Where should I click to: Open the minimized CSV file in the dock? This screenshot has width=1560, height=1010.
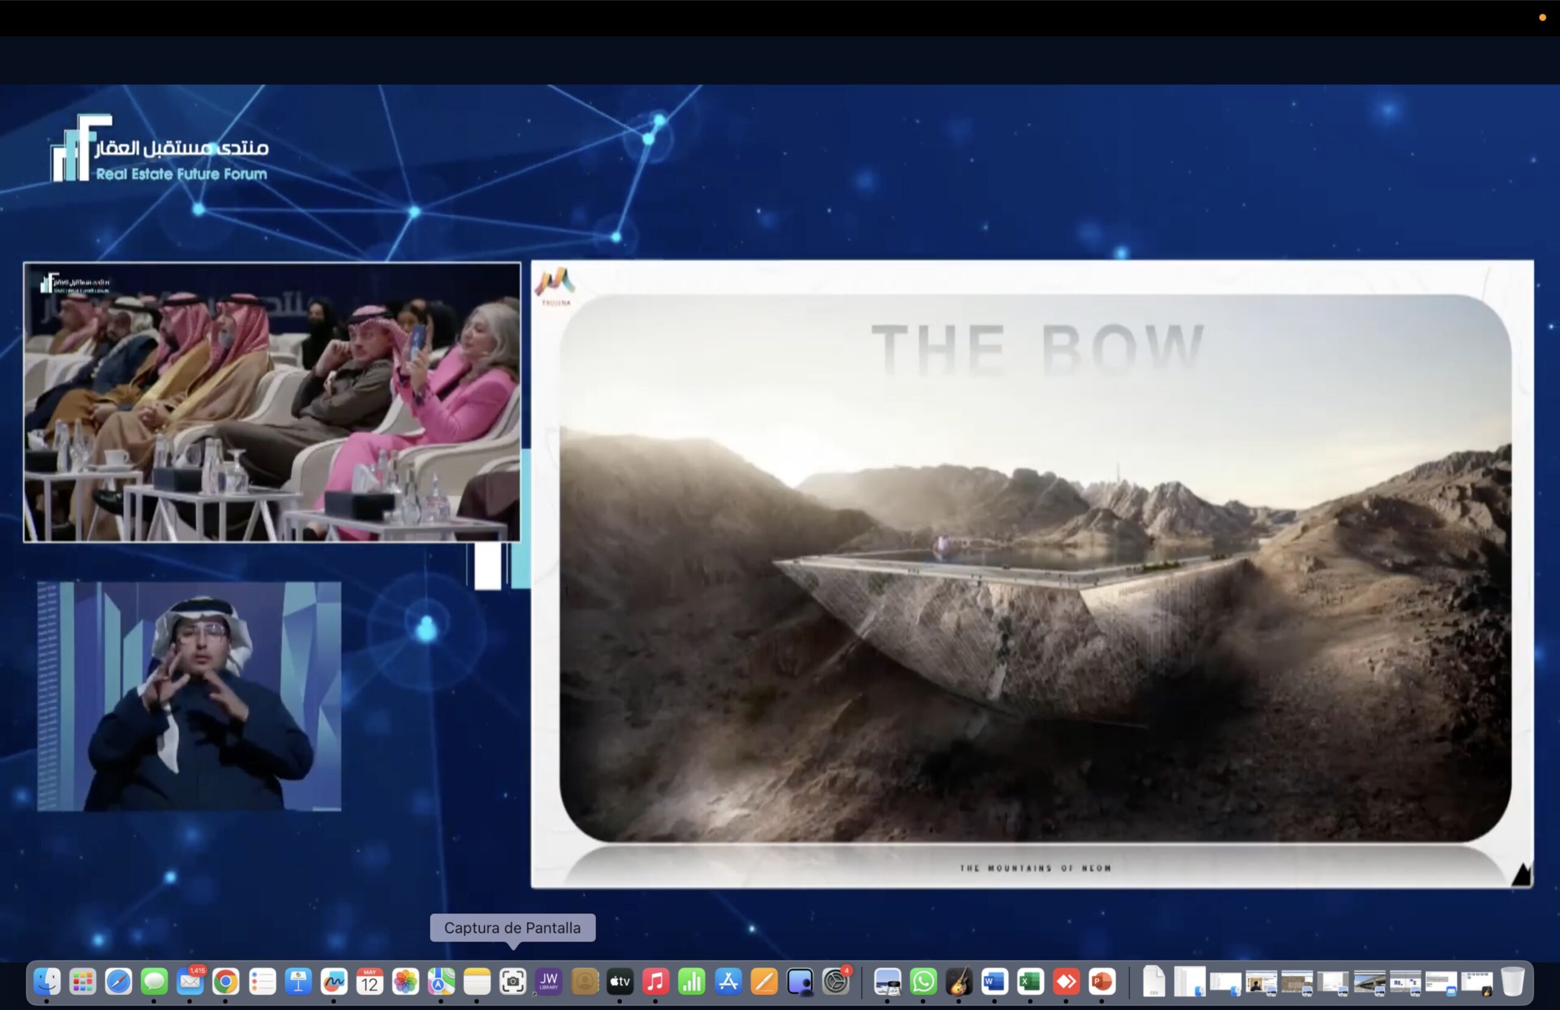point(1154,982)
